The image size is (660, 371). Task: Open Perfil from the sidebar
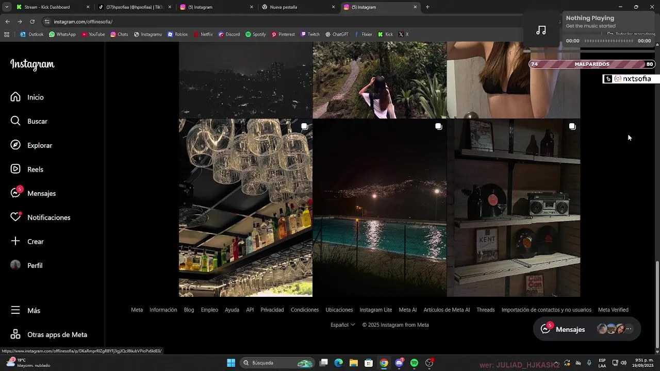27,265
